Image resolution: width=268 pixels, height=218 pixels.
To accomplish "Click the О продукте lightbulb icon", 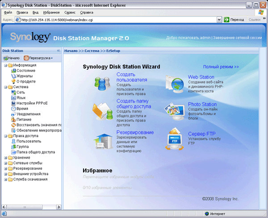I will (x=13, y=82).
